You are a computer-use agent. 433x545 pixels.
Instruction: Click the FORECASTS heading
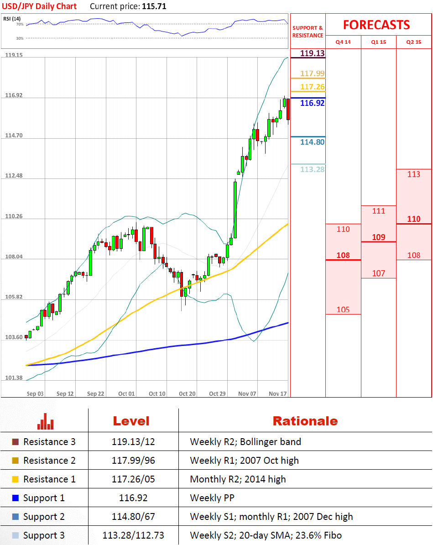376,25
